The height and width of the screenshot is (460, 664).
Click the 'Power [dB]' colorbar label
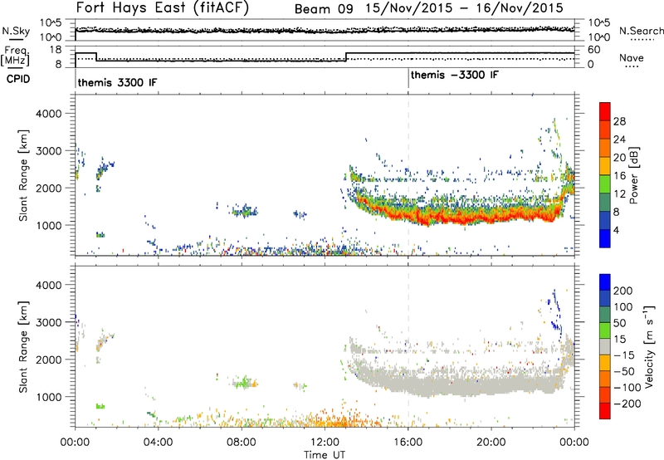coord(634,175)
